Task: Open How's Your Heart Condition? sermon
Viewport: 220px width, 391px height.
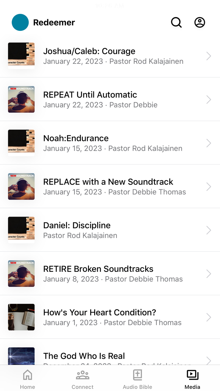Action: coord(99,312)
